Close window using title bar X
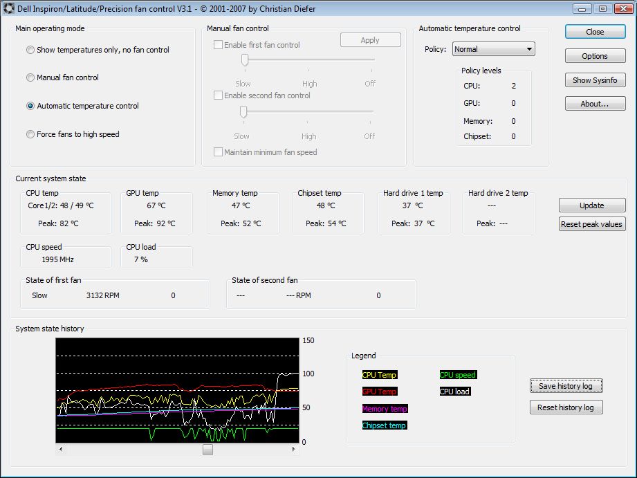Screen dimensions: 637x478 pyautogui.click(x=624, y=8)
